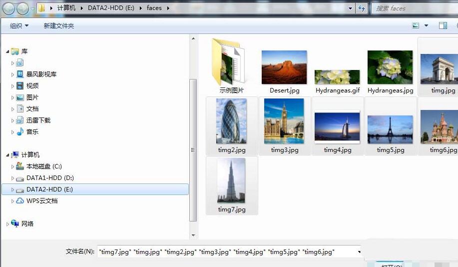Select the 音乐 music note icon
The width and height of the screenshot is (458, 267).
(20, 131)
